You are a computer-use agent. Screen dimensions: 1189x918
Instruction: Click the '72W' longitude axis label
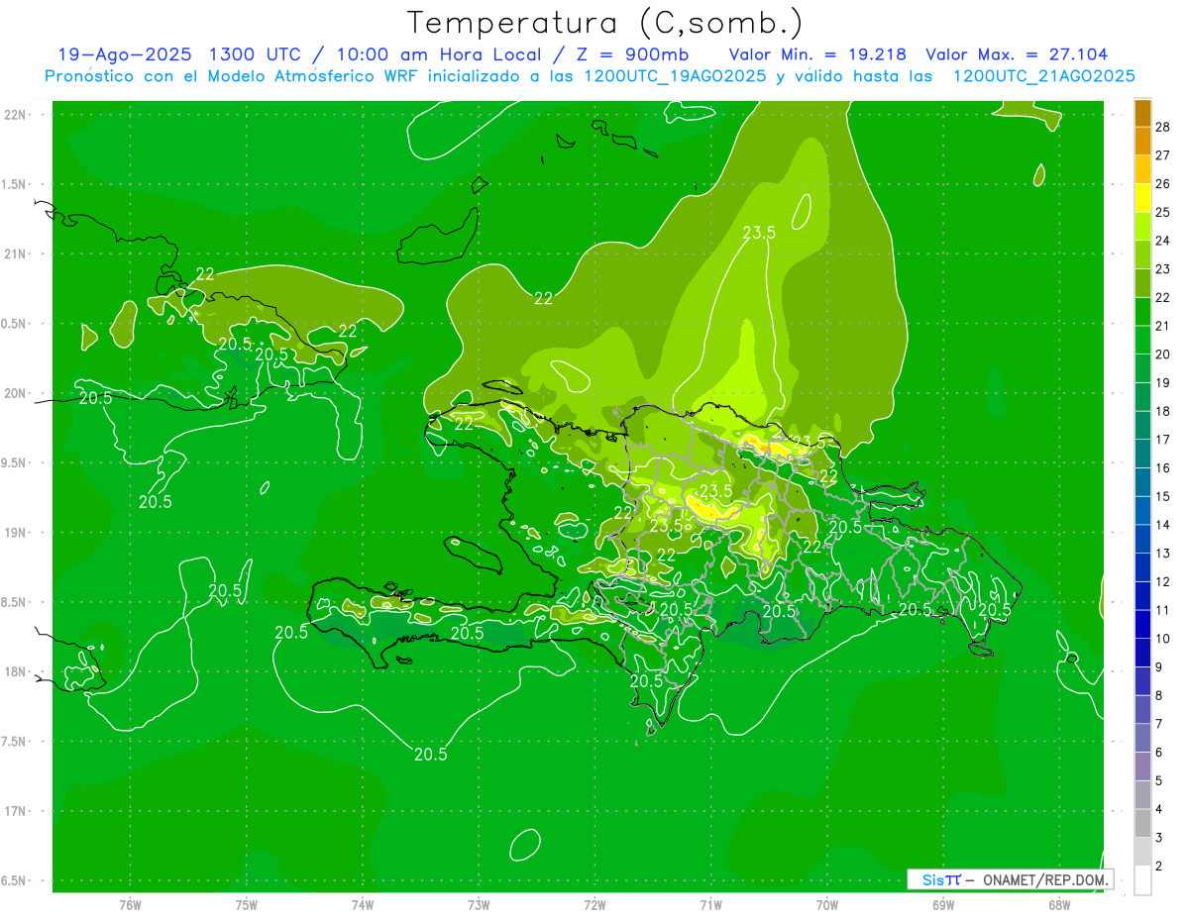pos(594,905)
